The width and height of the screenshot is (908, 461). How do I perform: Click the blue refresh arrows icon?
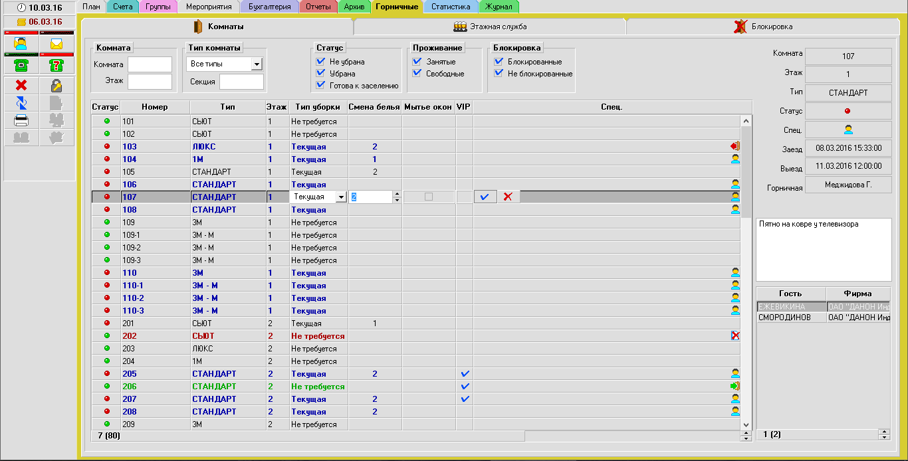[21, 102]
